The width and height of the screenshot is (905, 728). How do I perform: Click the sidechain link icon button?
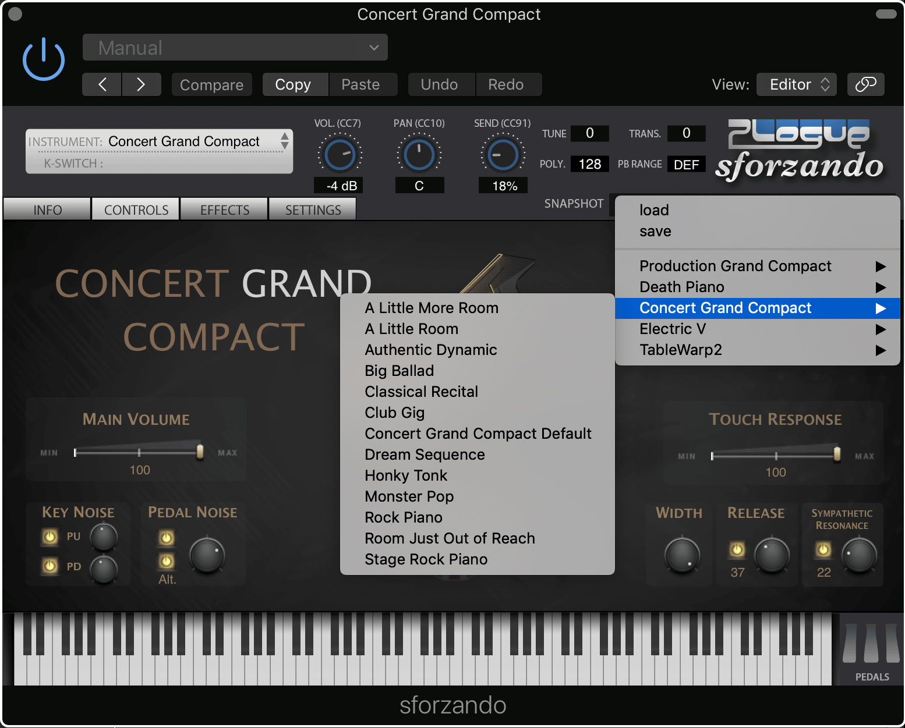tap(865, 84)
